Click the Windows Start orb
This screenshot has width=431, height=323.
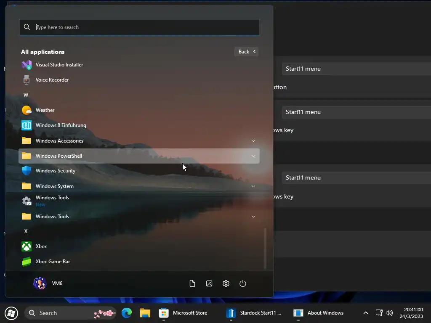click(x=11, y=313)
